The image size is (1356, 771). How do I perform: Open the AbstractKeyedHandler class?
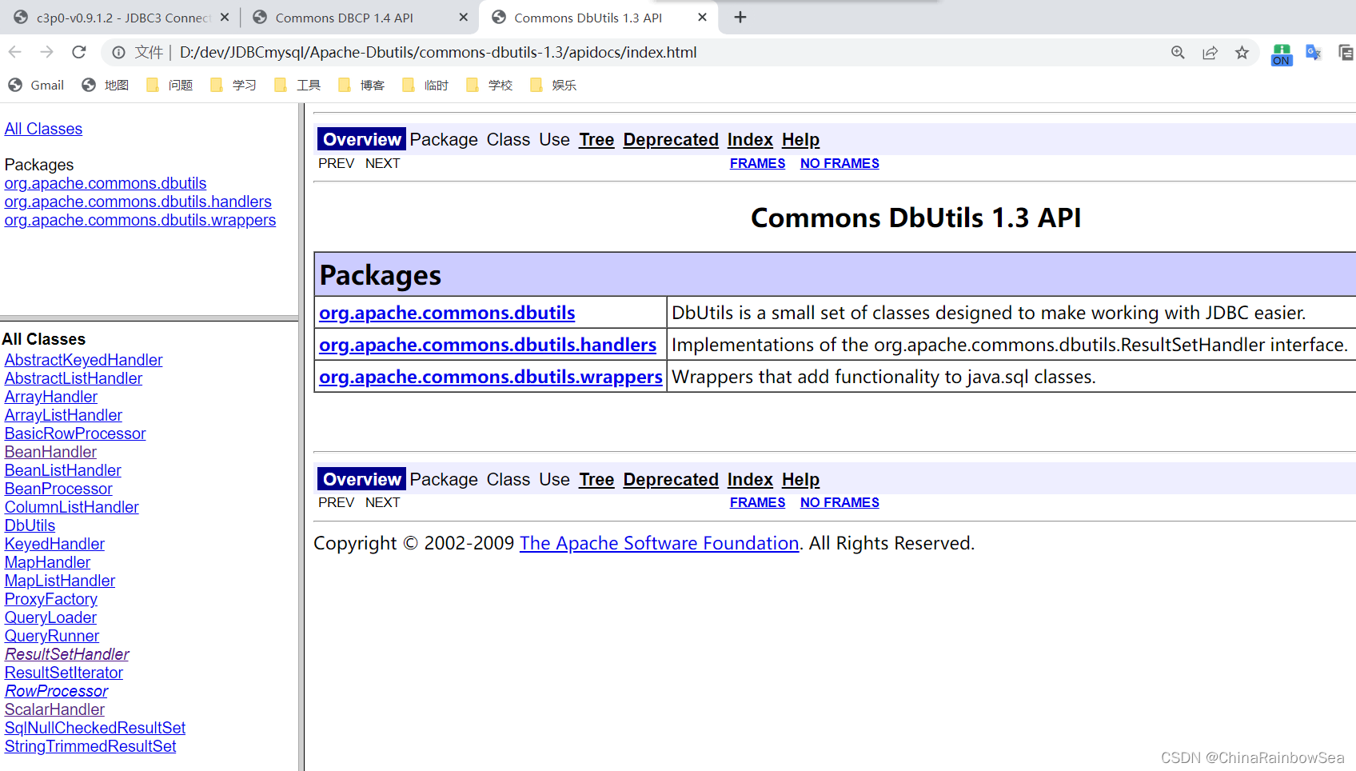83,360
